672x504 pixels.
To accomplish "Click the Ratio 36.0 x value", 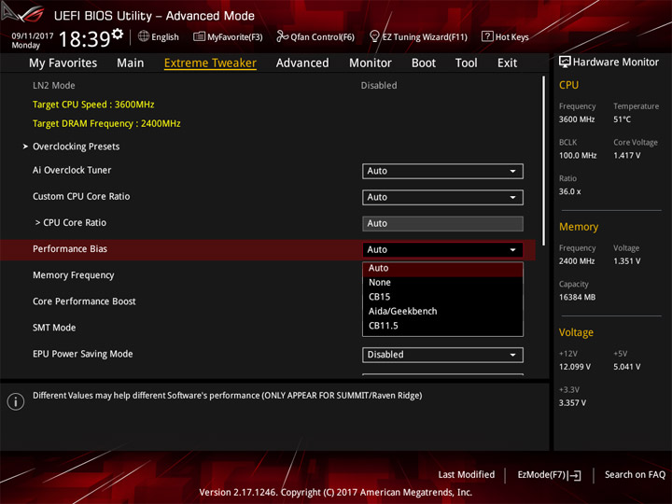I will [569, 191].
